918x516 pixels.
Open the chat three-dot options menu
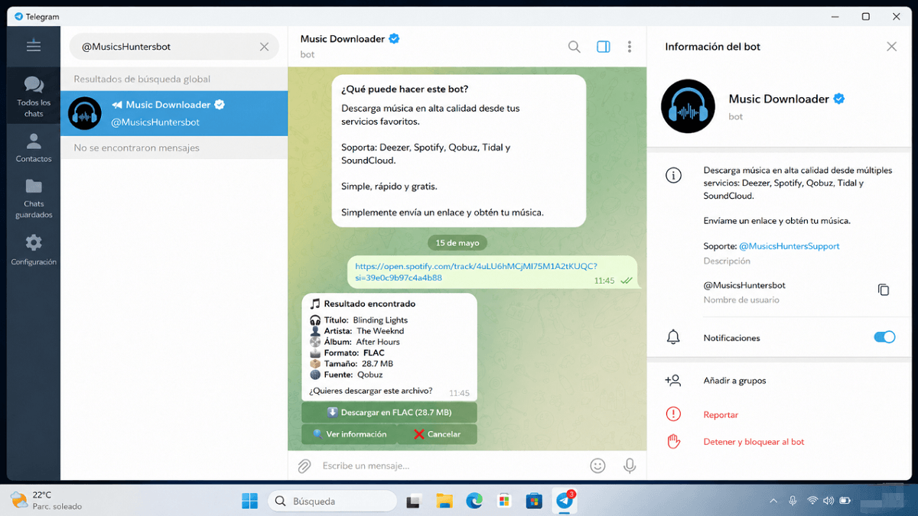click(x=630, y=47)
